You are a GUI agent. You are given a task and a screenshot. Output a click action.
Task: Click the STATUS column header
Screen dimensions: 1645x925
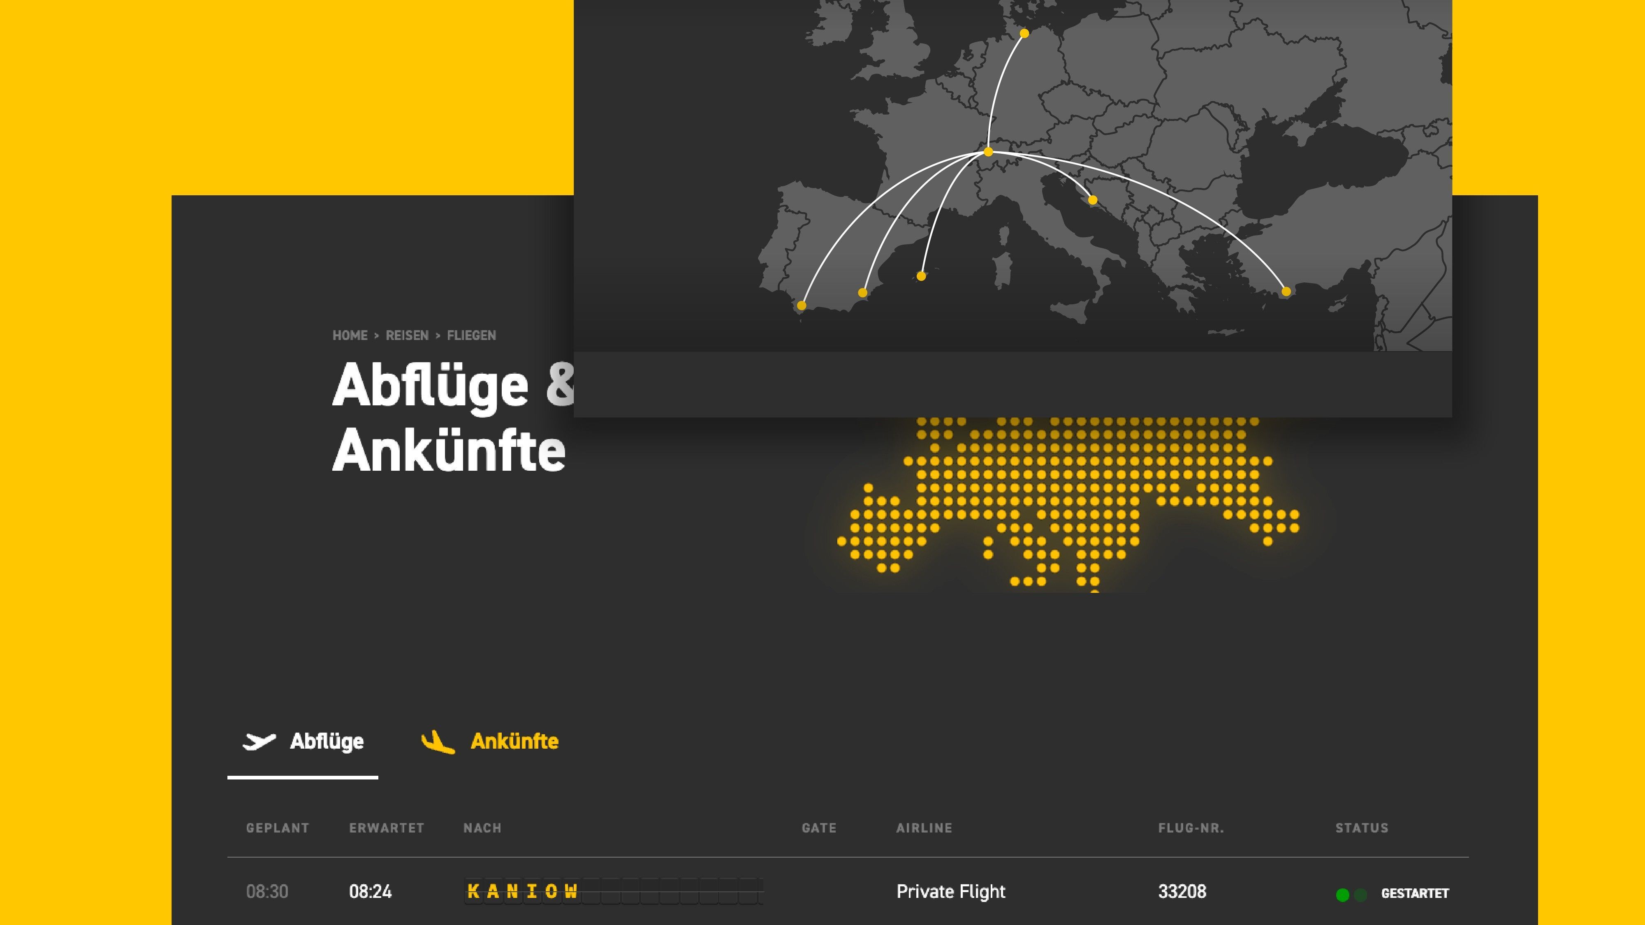[x=1362, y=828]
